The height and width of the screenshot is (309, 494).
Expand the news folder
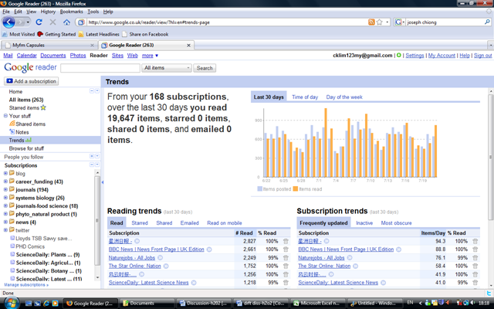pos(5,222)
